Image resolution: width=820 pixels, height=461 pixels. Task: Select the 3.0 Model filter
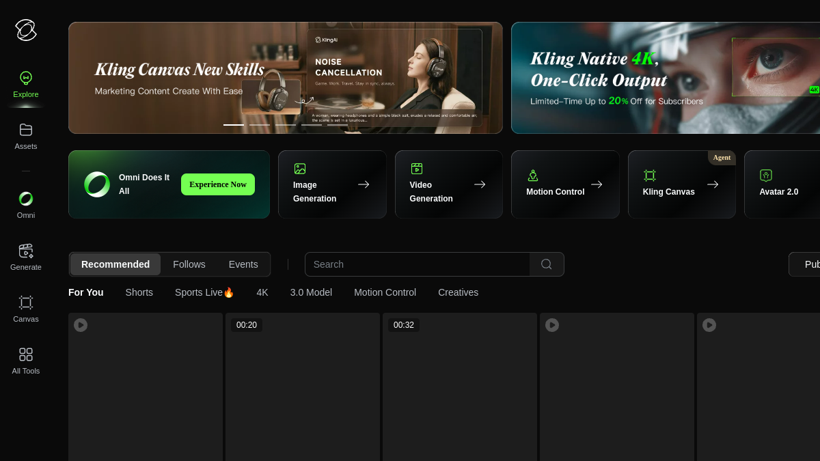coord(311,292)
